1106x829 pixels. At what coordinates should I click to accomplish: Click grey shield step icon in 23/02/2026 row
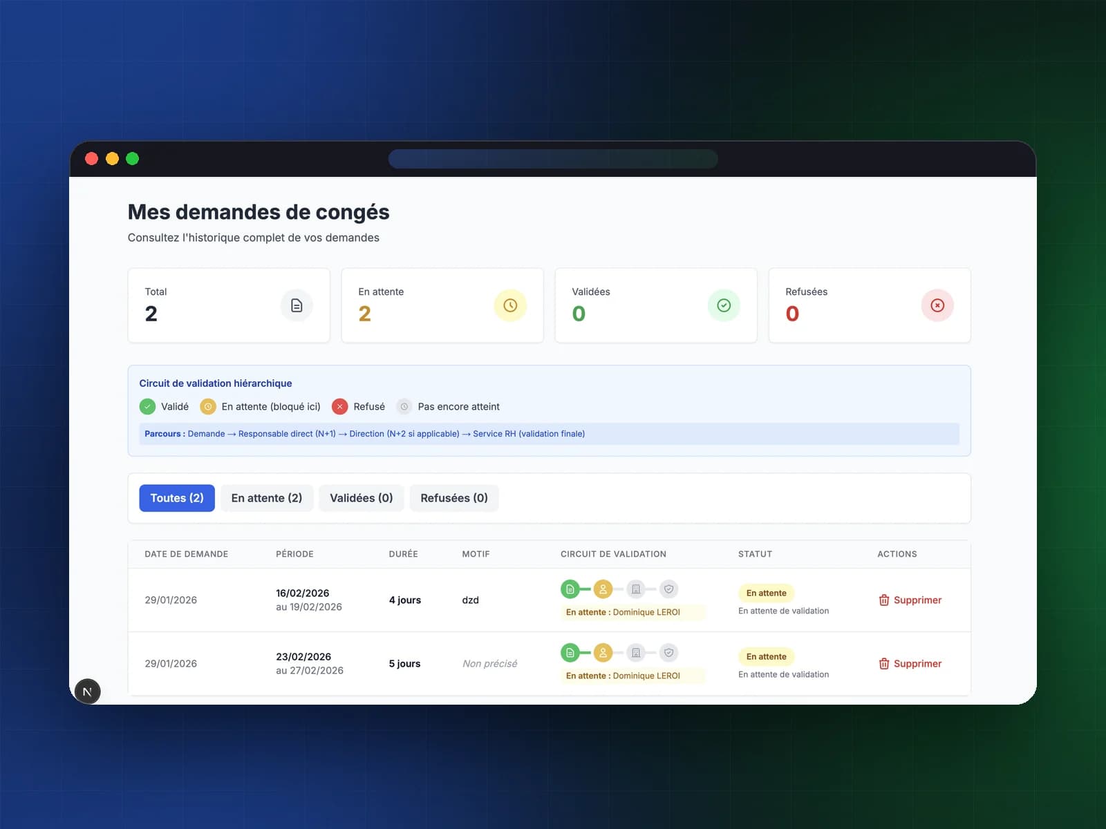(668, 653)
